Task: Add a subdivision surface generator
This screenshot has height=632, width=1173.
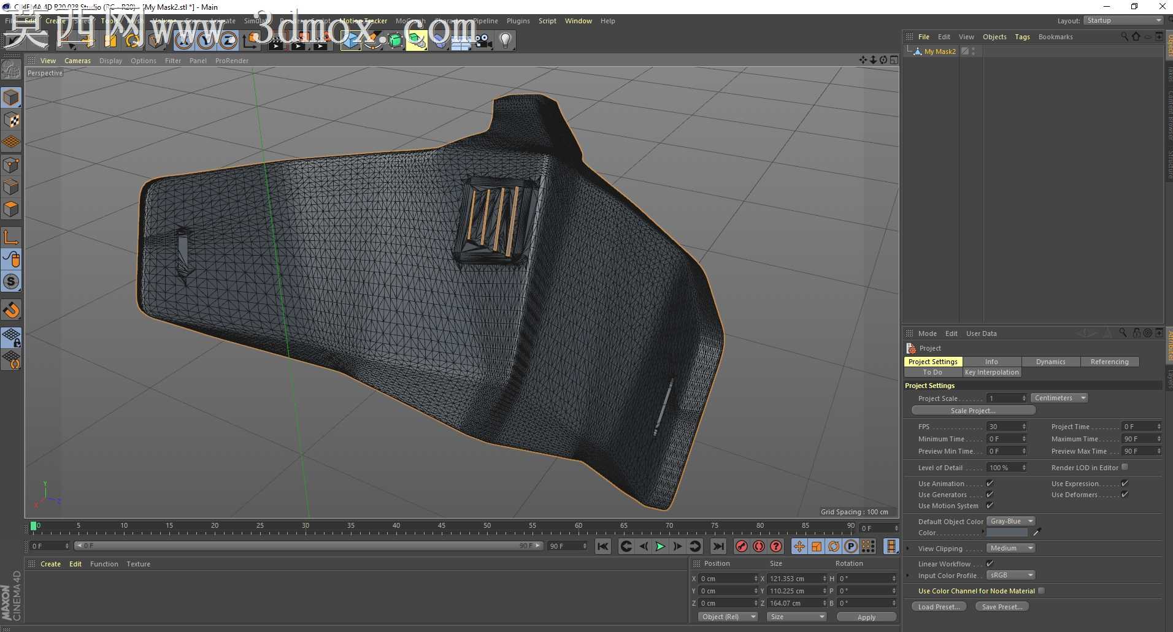Action: [x=394, y=41]
